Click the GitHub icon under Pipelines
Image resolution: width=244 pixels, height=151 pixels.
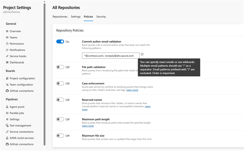(7, 144)
